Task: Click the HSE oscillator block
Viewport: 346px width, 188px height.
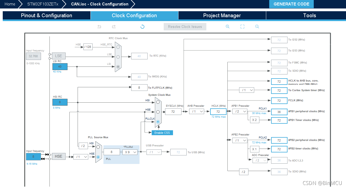Action: tap(58, 156)
